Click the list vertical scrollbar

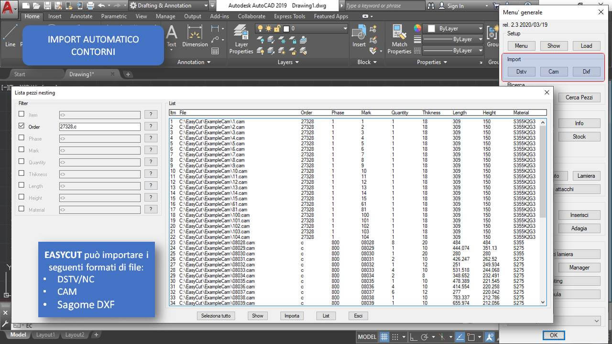pyautogui.click(x=543, y=212)
